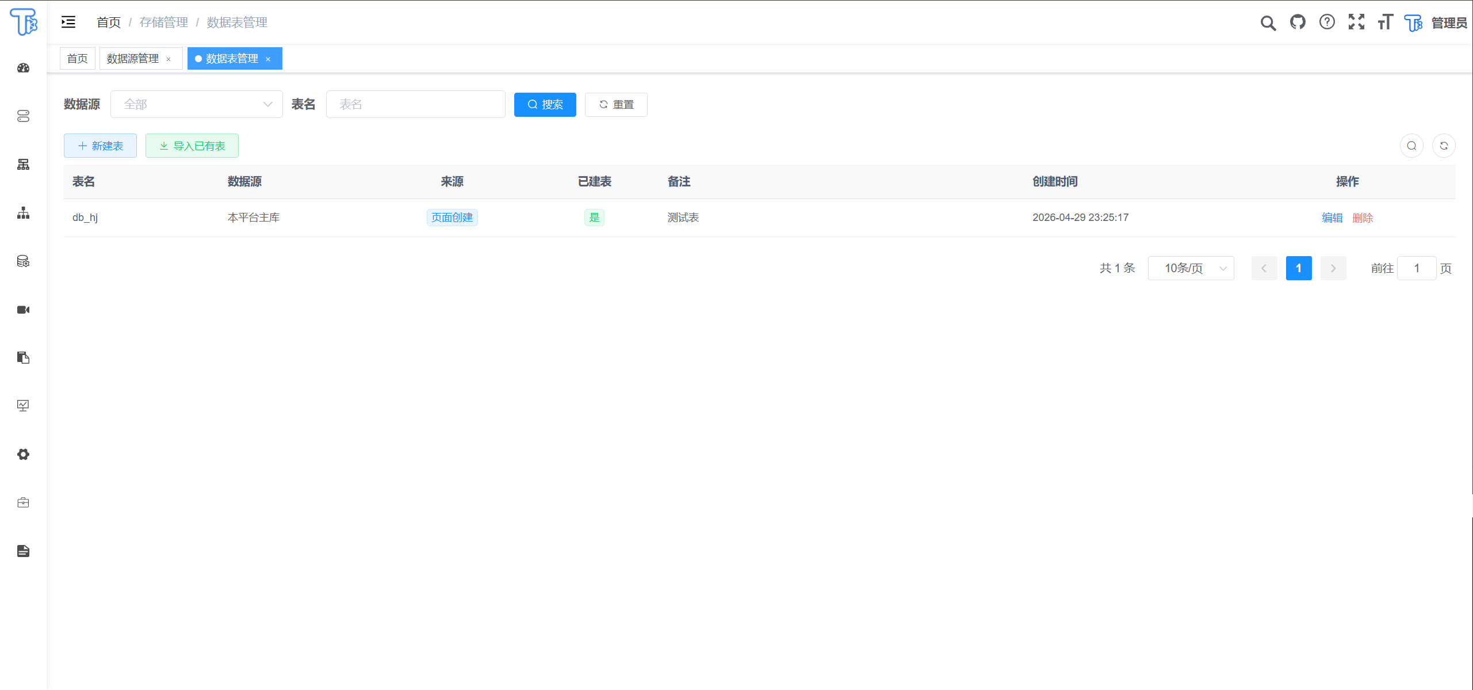1473x690 pixels.
Task: Open the help question mark icon
Action: (1327, 22)
